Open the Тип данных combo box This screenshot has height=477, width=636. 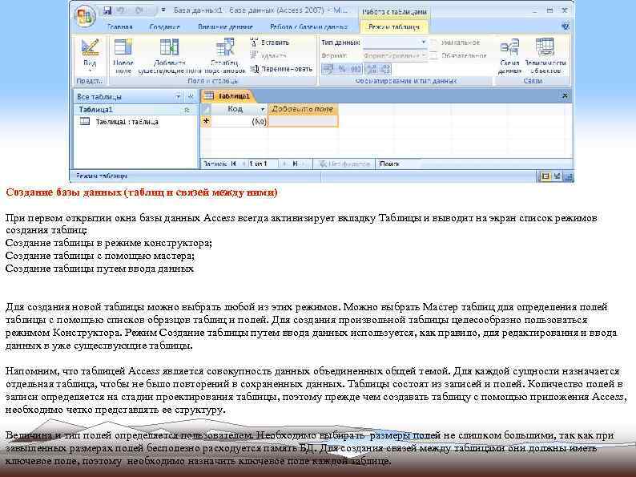[395, 42]
